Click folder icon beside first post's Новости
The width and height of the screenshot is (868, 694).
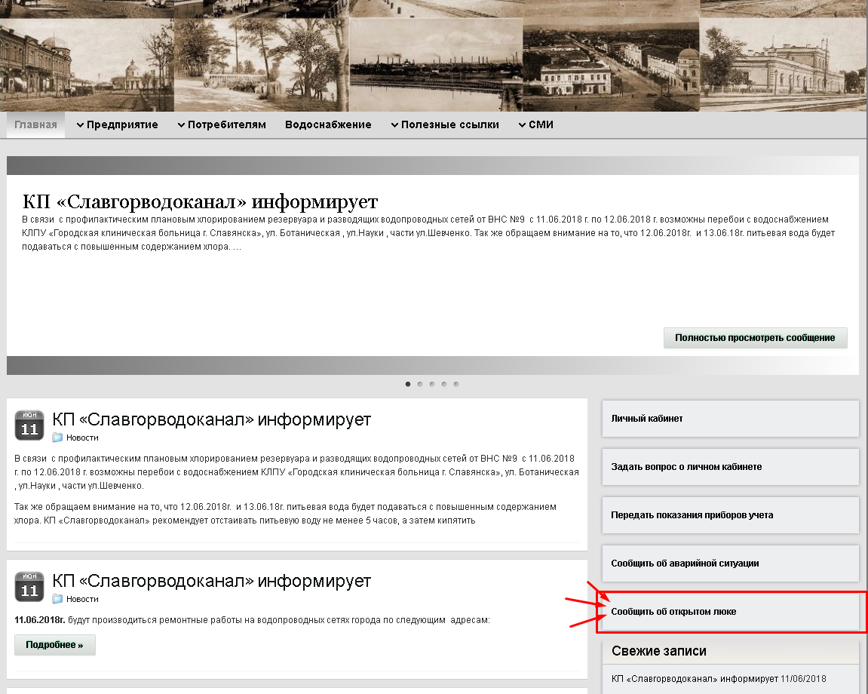[57, 438]
